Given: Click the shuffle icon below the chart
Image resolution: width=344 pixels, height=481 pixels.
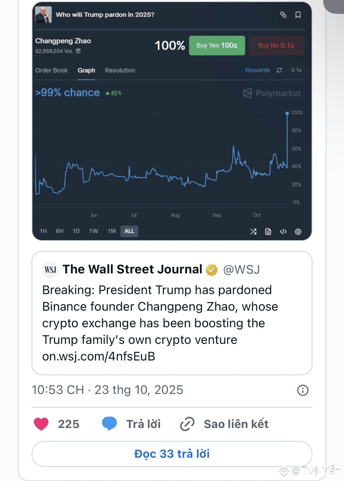Looking at the screenshot, I should click(253, 232).
